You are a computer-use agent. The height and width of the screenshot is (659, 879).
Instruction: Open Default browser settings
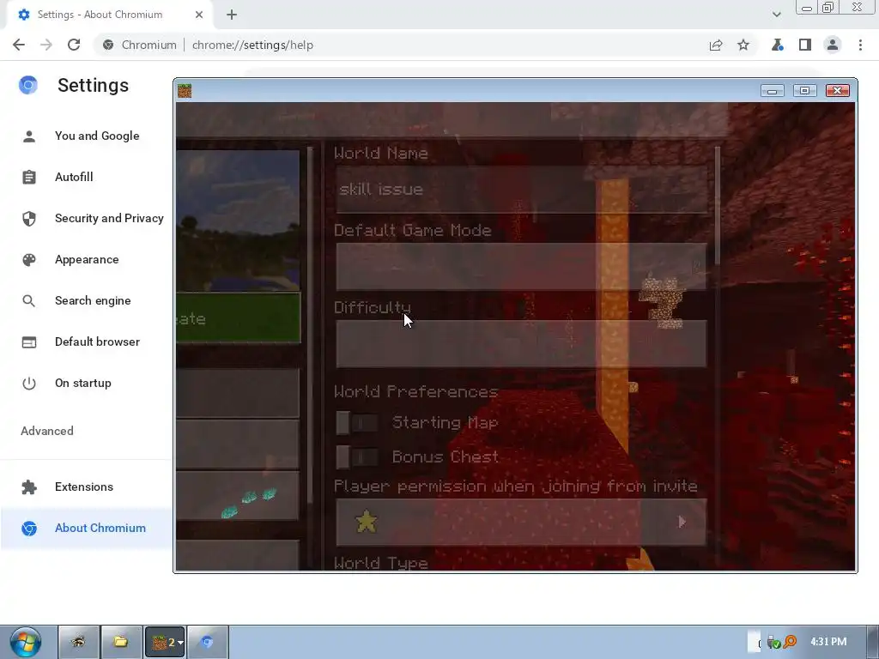87,342
